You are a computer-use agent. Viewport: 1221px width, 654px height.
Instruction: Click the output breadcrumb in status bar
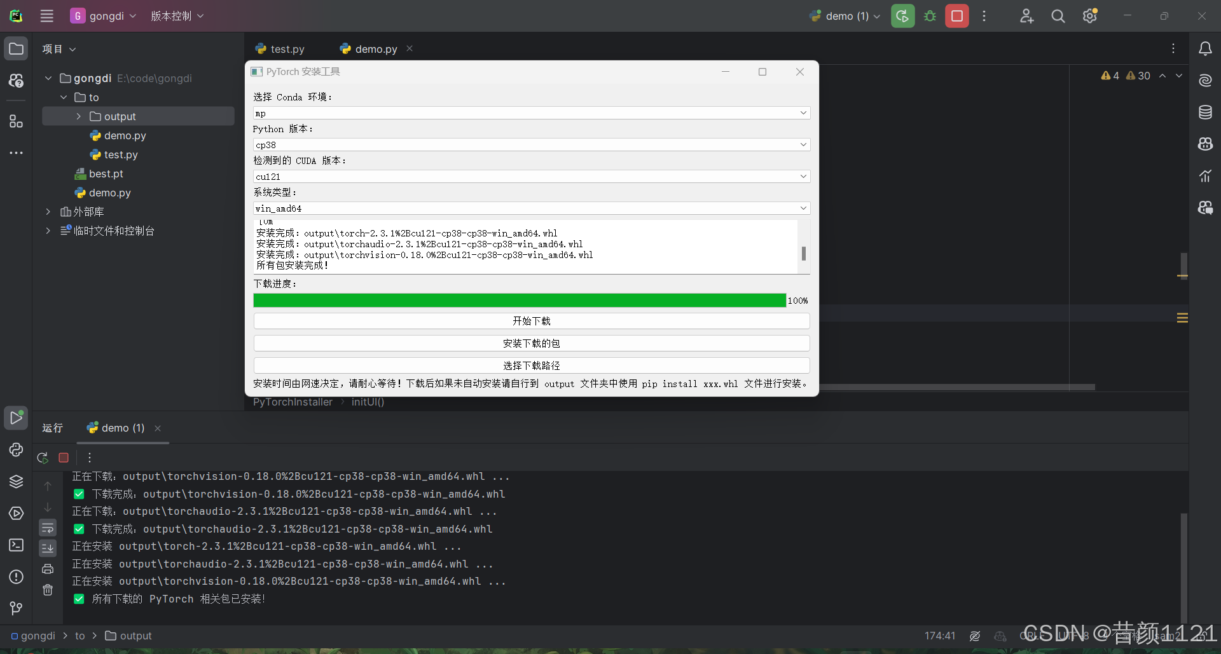pyautogui.click(x=128, y=636)
